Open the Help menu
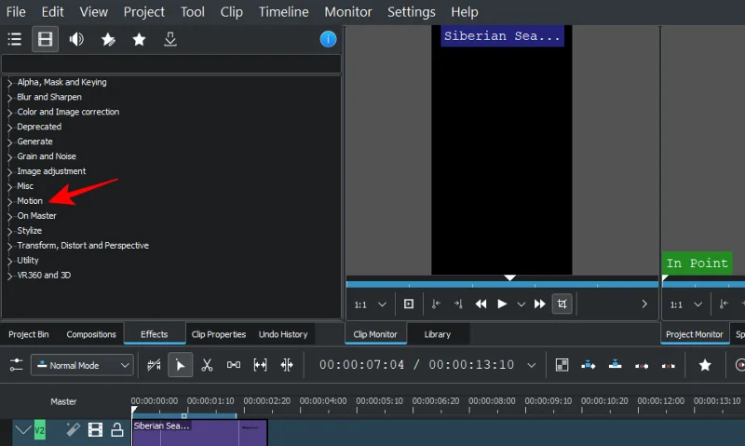Image resolution: width=745 pixels, height=446 pixels. coord(464,12)
